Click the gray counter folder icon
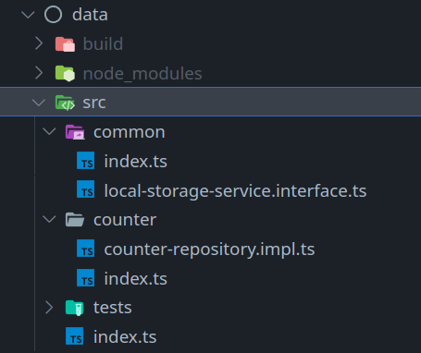This screenshot has width=421, height=353. [75, 220]
